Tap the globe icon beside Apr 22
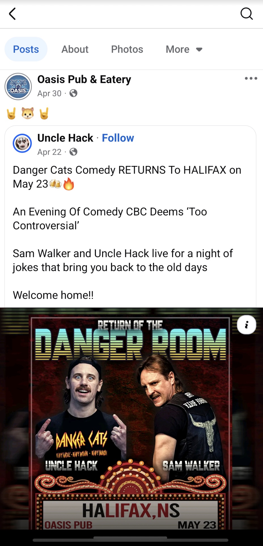Screen dimensions: 263x546 pos(73,152)
